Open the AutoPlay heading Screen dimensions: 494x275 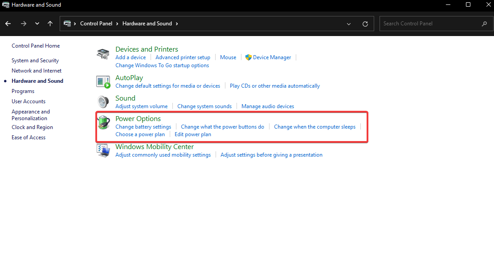click(129, 78)
